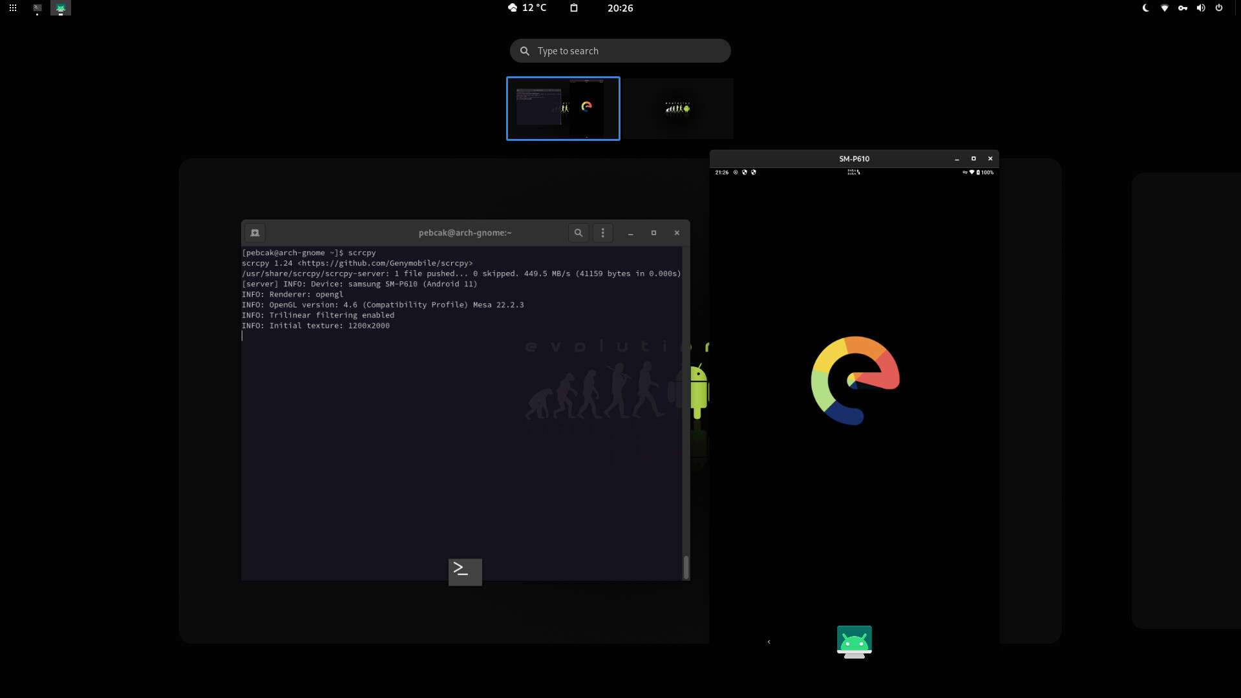Click the scrcpy-server file pushed line

point(461,274)
